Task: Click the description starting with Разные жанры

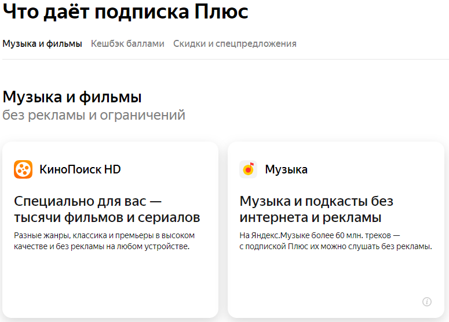Action: click(104, 236)
